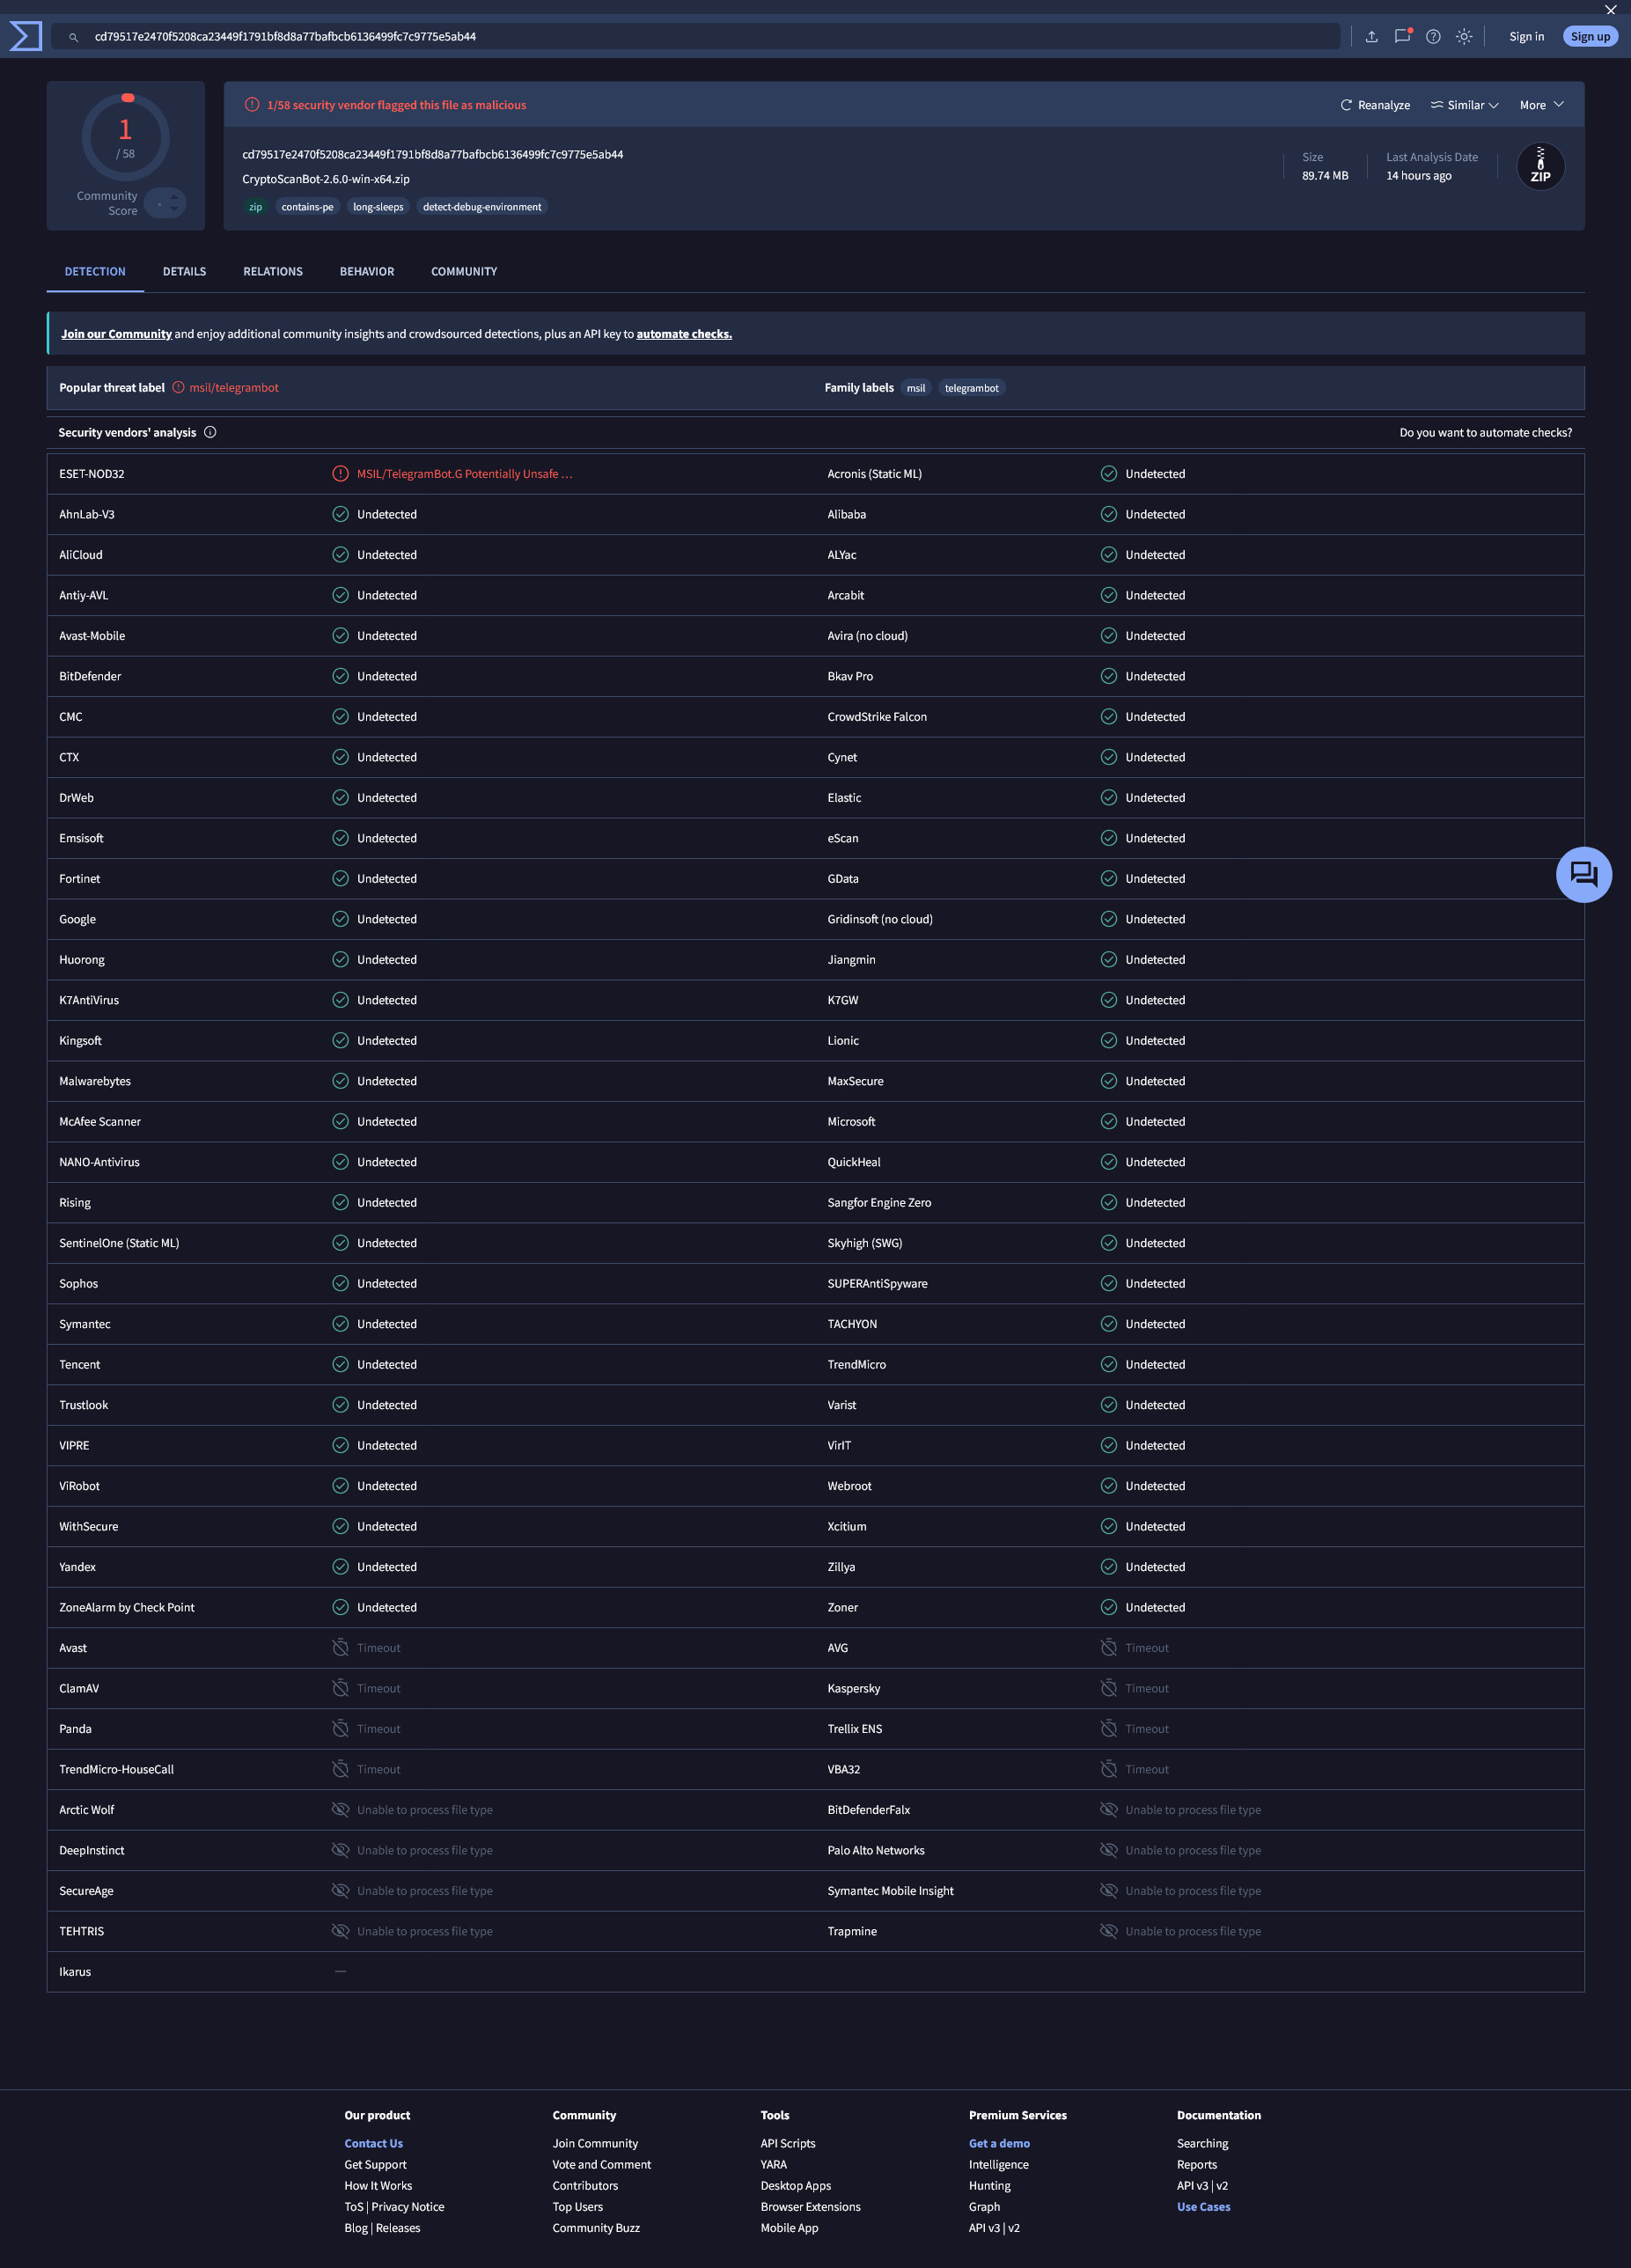1631x2268 pixels.
Task: Expand the Similar dropdown
Action: point(1464,105)
